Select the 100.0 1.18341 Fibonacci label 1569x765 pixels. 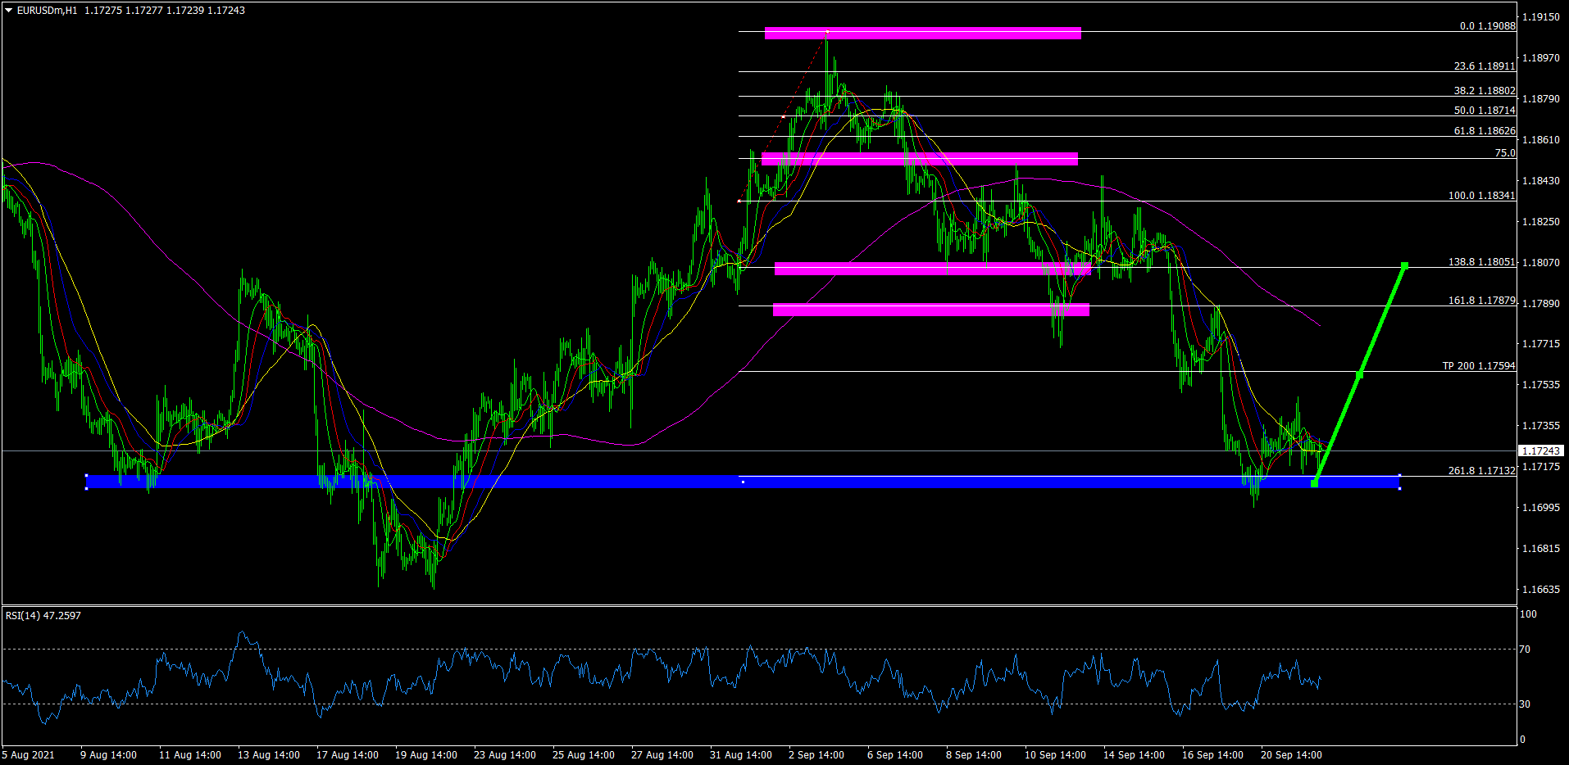(x=1481, y=196)
